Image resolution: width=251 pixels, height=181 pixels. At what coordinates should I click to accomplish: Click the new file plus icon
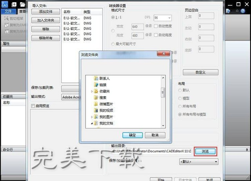[14, 4]
